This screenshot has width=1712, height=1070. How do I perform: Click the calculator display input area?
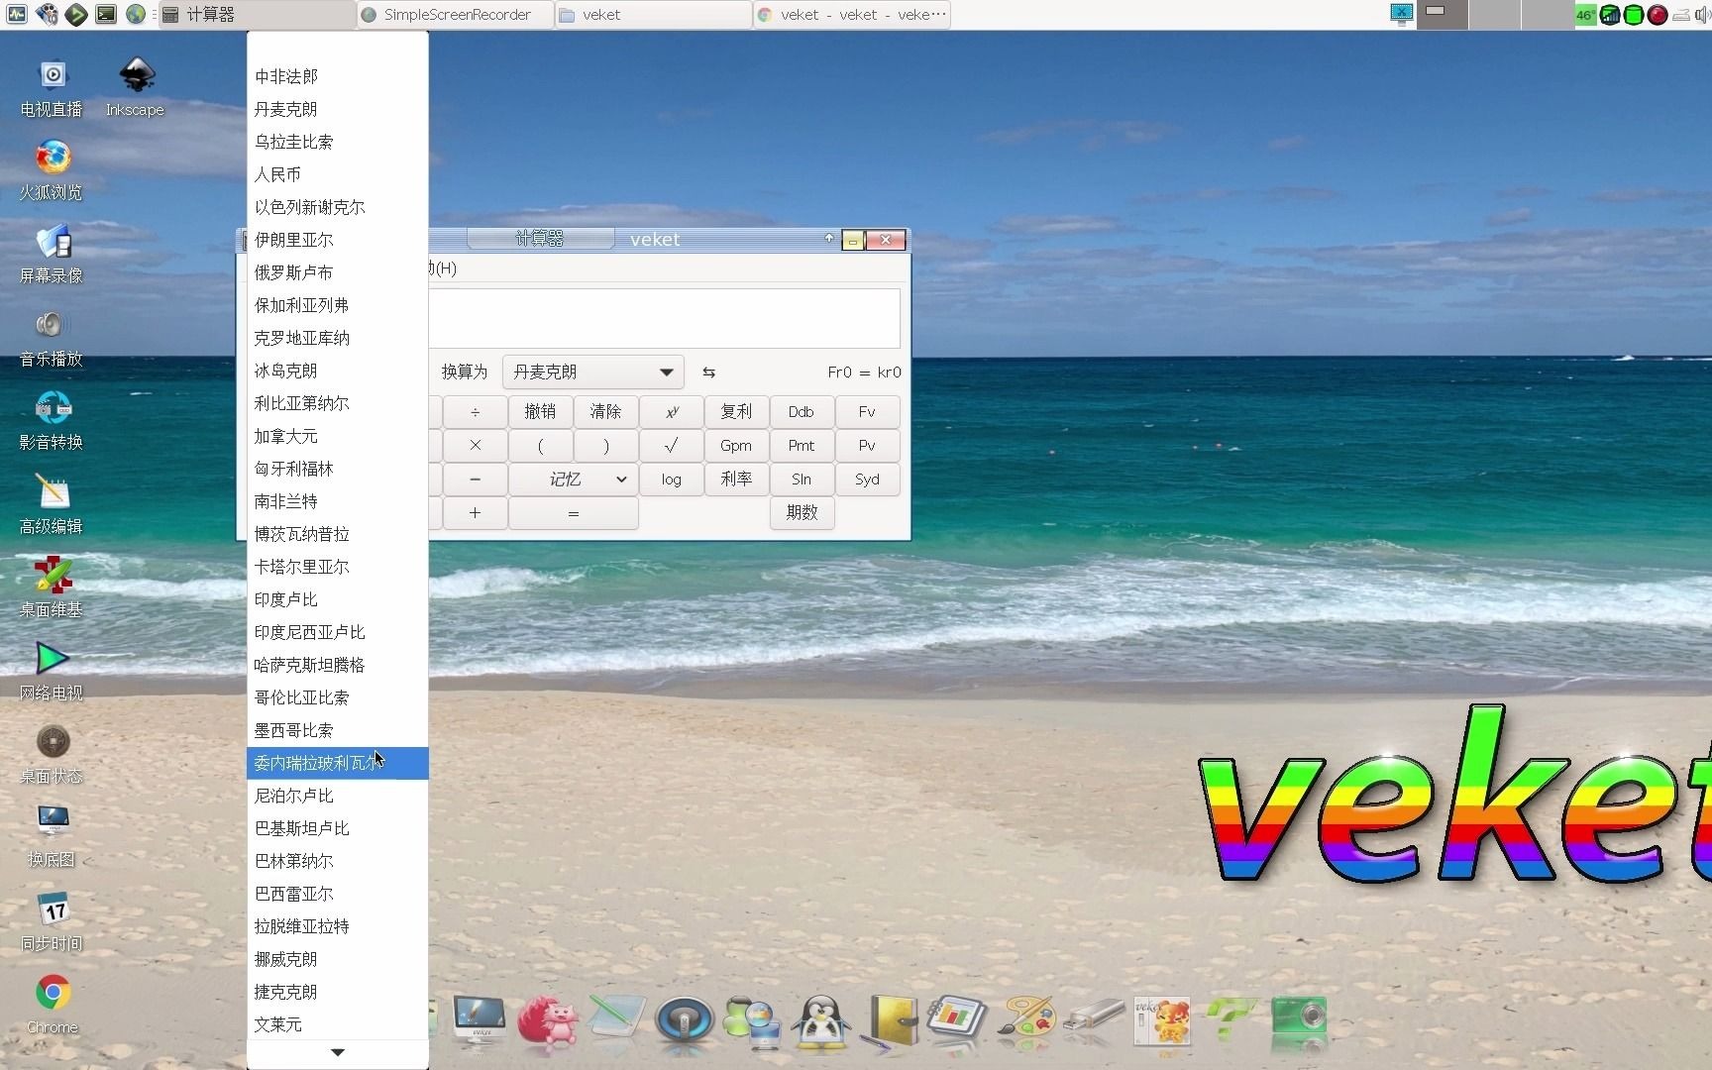(x=665, y=318)
